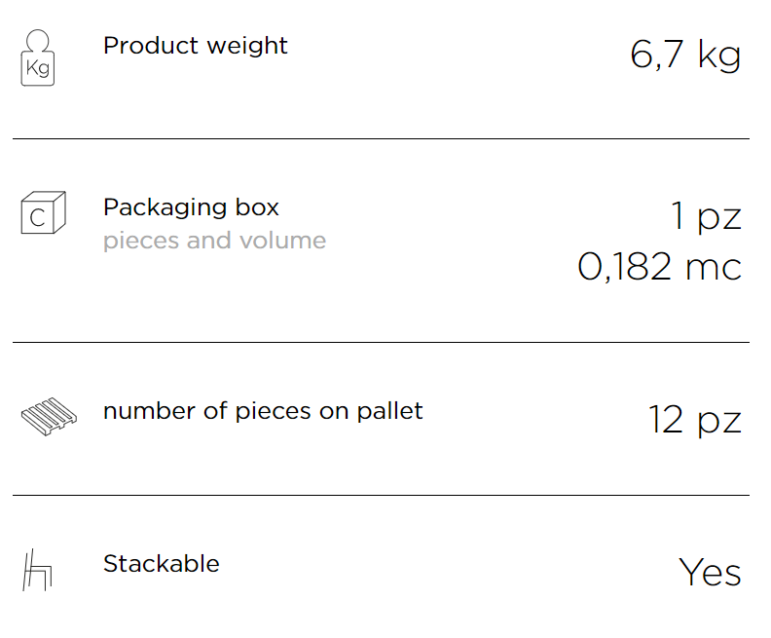
Task: Select the 1 pz value
Action: click(x=706, y=216)
